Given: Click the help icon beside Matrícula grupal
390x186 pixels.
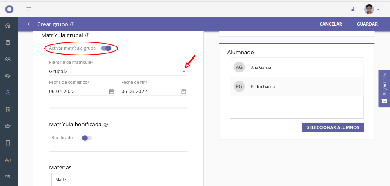Looking at the screenshot, I should tap(87, 35).
